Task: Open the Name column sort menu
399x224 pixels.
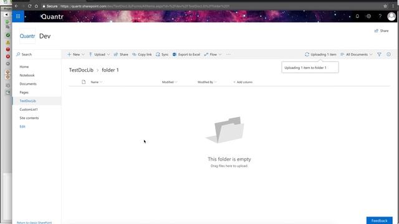Action: click(97, 82)
